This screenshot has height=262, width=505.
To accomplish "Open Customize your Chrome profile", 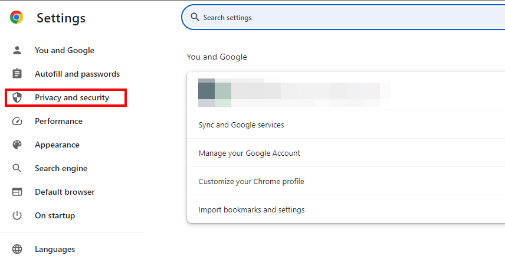I will (346, 181).
